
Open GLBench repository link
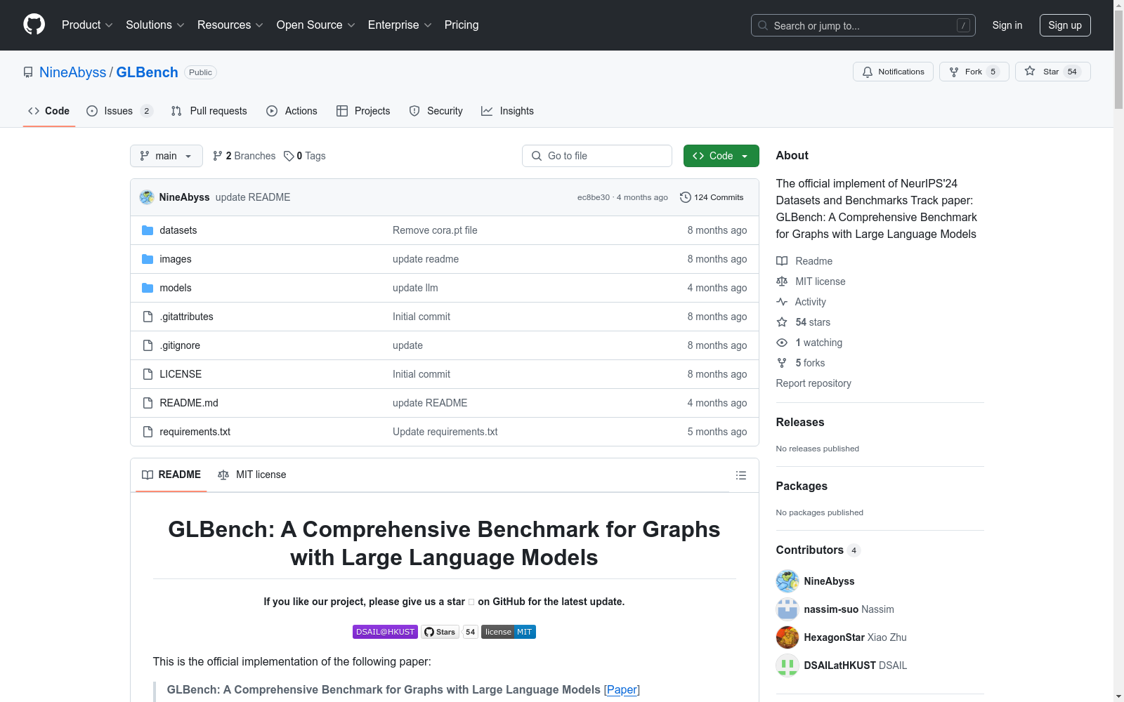pyautogui.click(x=147, y=72)
